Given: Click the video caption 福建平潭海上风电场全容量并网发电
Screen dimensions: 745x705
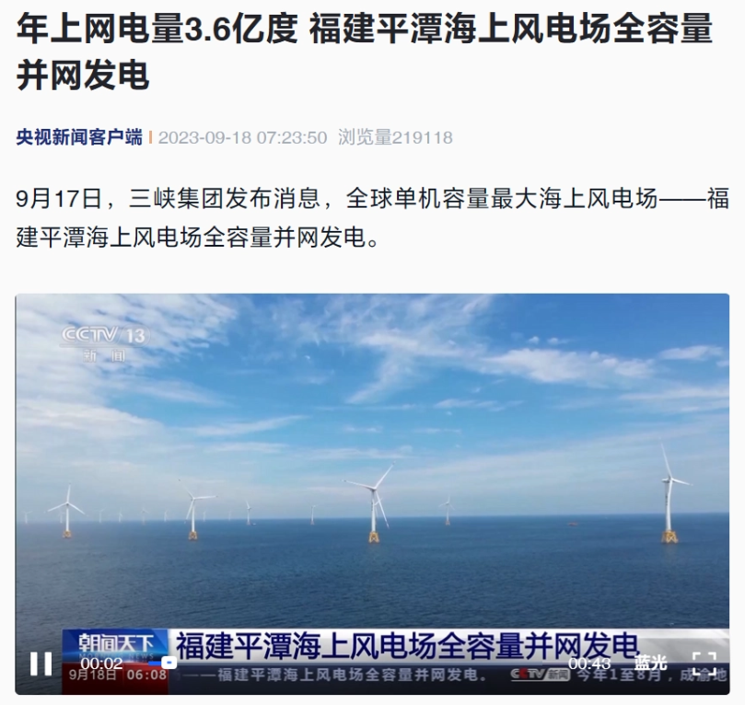Looking at the screenshot, I should pyautogui.click(x=407, y=645).
